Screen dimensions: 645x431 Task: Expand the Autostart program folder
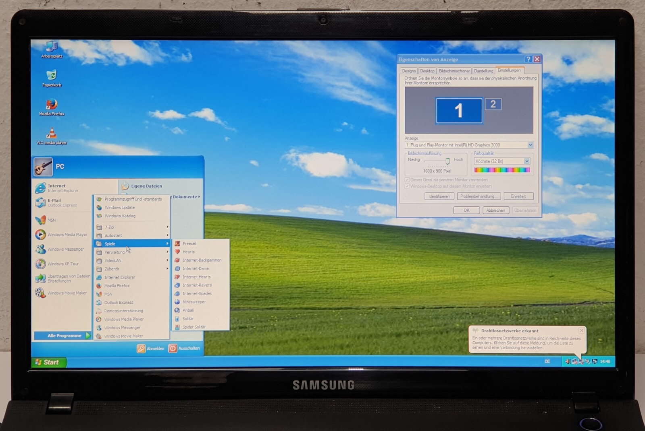[132, 235]
